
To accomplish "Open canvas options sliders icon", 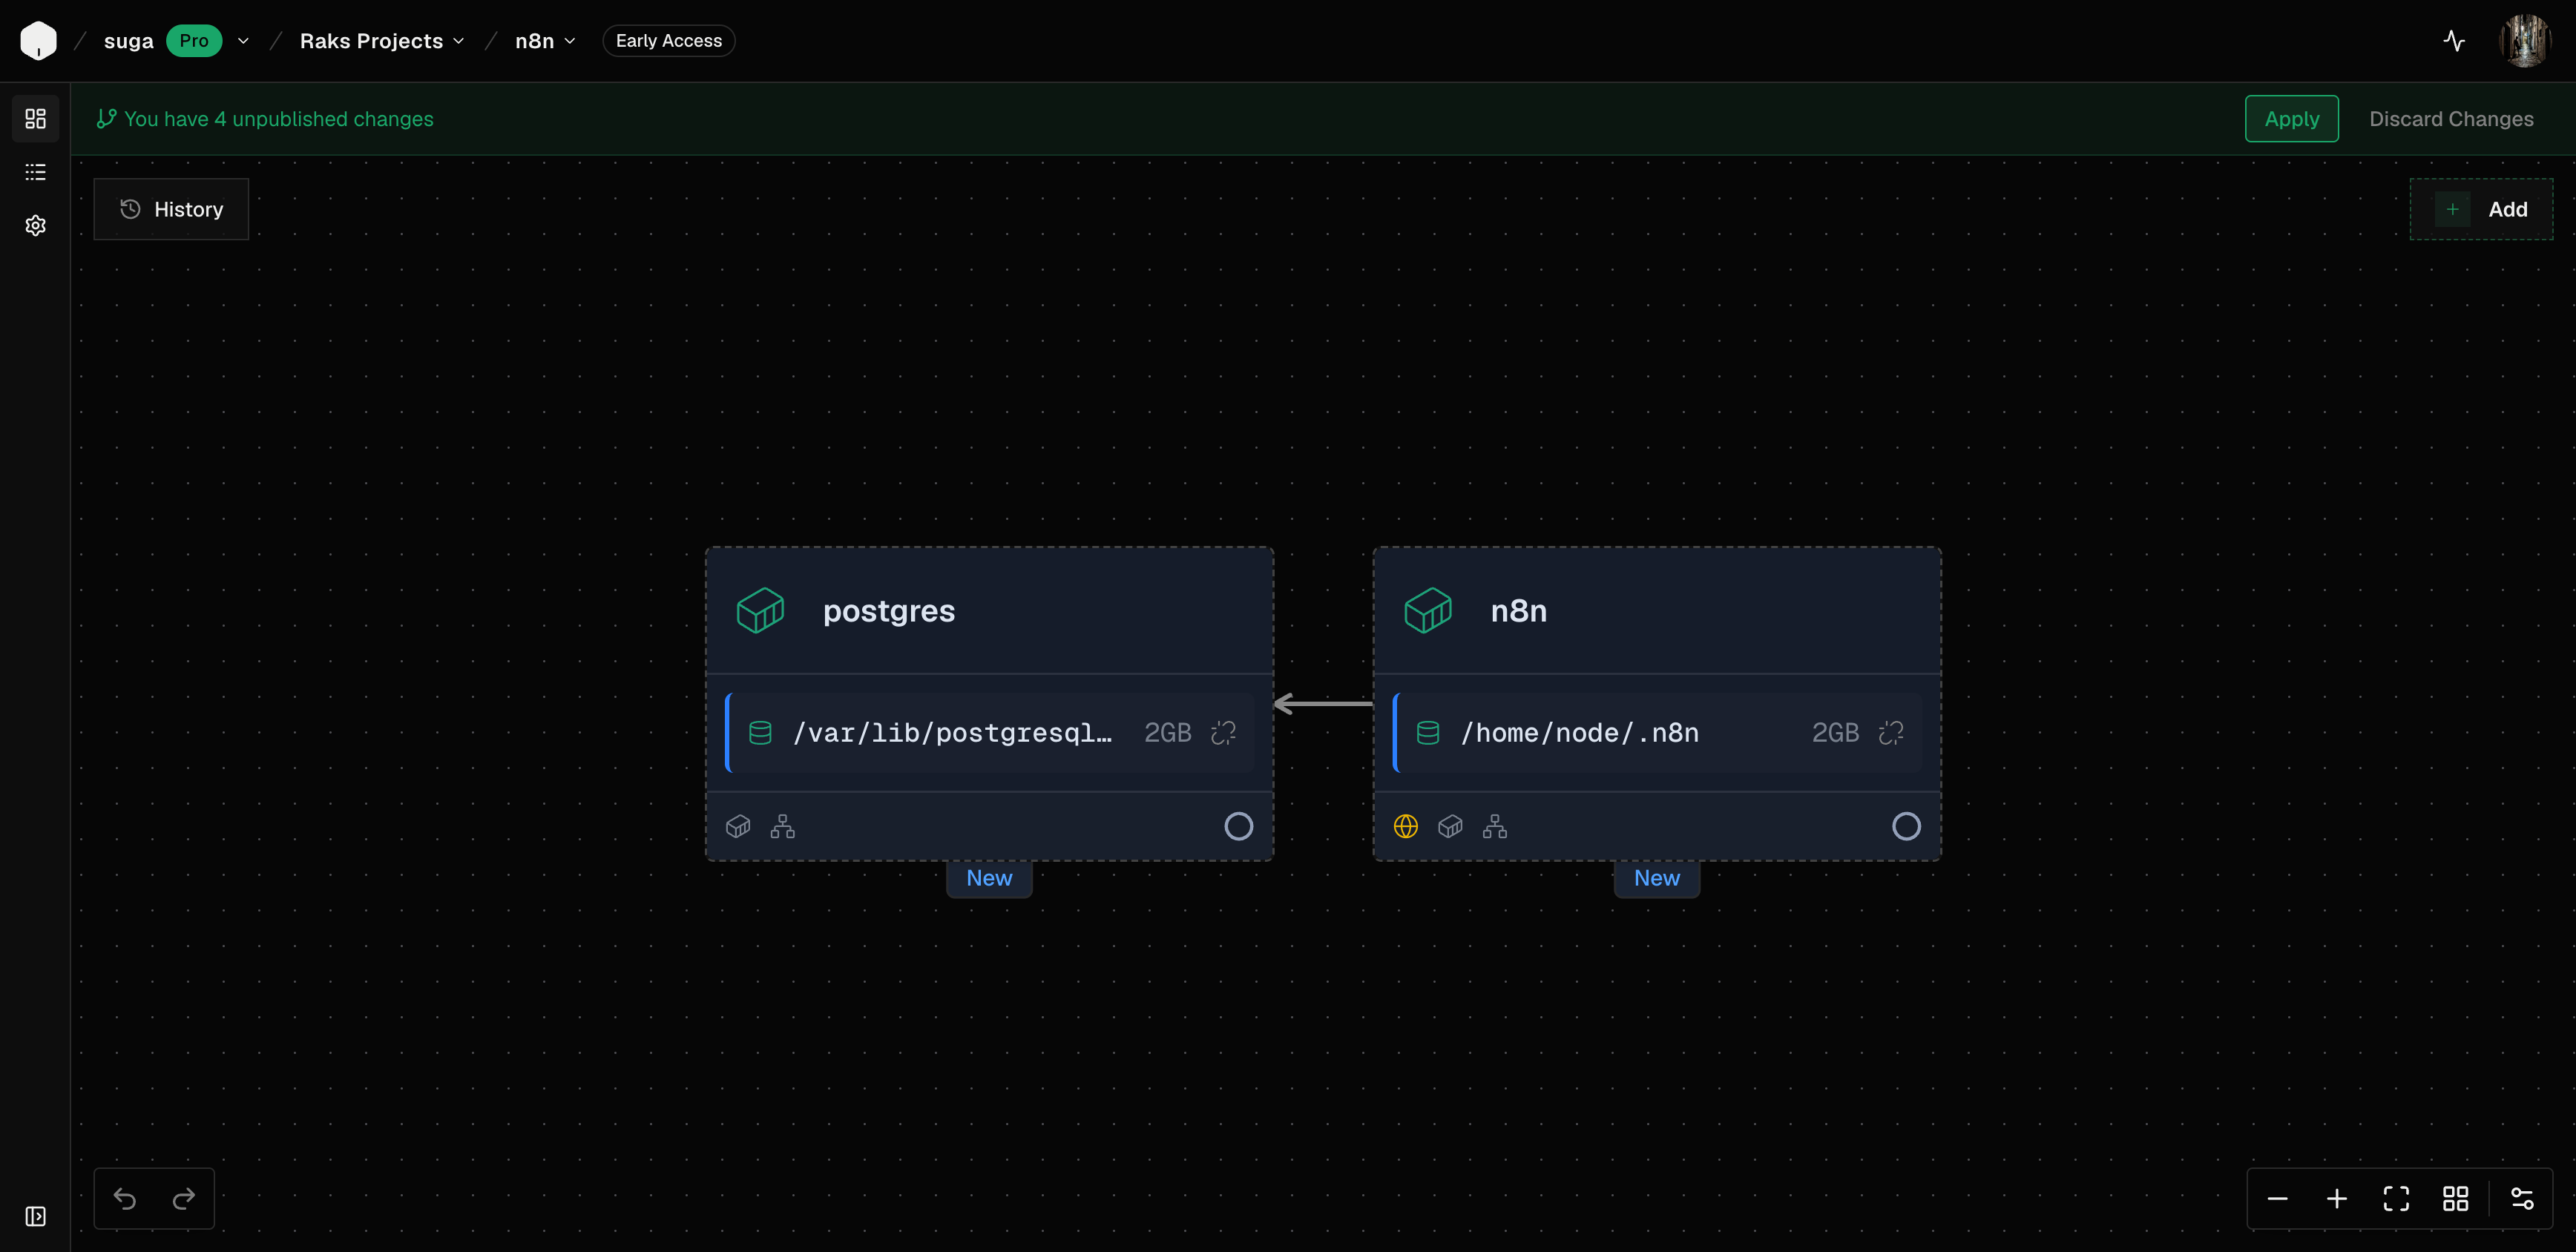I will (x=2522, y=1198).
